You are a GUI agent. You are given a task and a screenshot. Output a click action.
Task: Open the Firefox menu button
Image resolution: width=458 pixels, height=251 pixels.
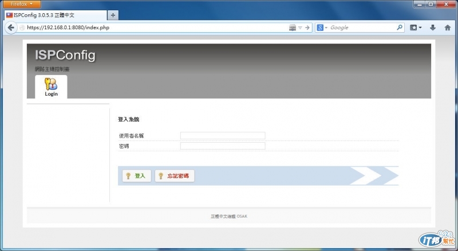22,4
